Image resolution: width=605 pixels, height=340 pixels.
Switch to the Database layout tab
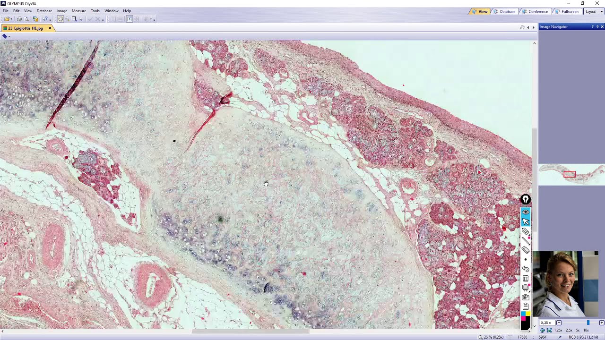(504, 11)
